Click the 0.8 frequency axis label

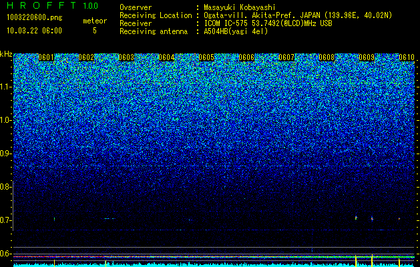5,187
